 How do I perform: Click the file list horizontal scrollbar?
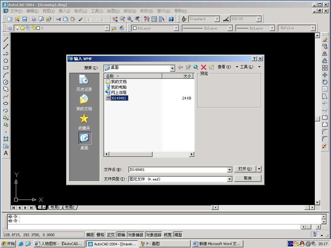pos(149,154)
